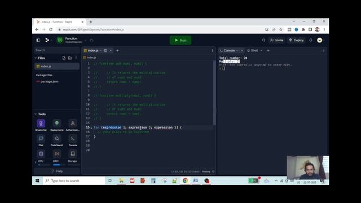Collapse the Files section
This screenshot has width=361, height=203.
[36, 58]
